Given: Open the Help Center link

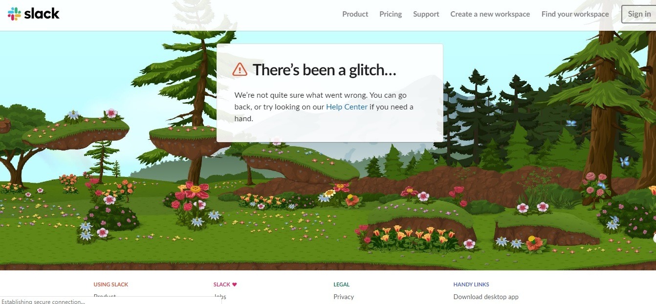Looking at the screenshot, I should click(347, 107).
